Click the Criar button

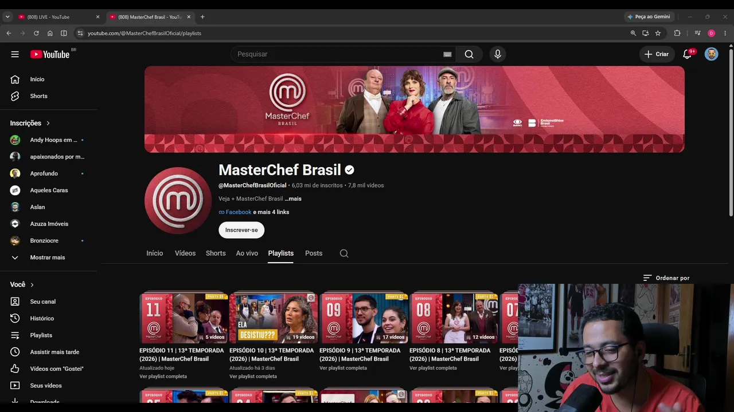tap(657, 54)
